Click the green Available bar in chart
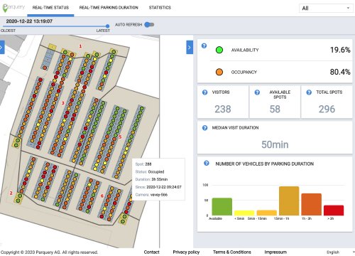 (222, 207)
